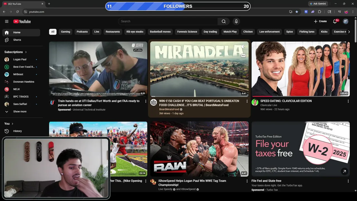Select the Podcasts filter chip
The width and height of the screenshot is (357, 201).
(82, 32)
